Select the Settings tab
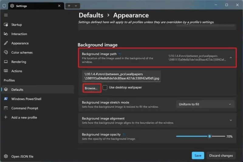243x162 pixels. tap(36, 6)
